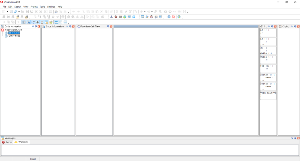Select the vertical split layout button

point(61,22)
